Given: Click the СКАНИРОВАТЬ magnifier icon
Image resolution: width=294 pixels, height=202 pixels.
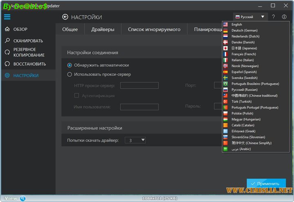Looking at the screenshot, I should coord(7,41).
